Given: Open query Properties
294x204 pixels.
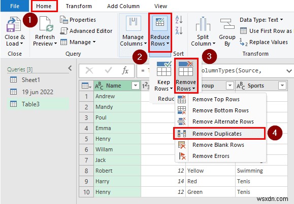Looking at the screenshot, I should click(x=78, y=20).
